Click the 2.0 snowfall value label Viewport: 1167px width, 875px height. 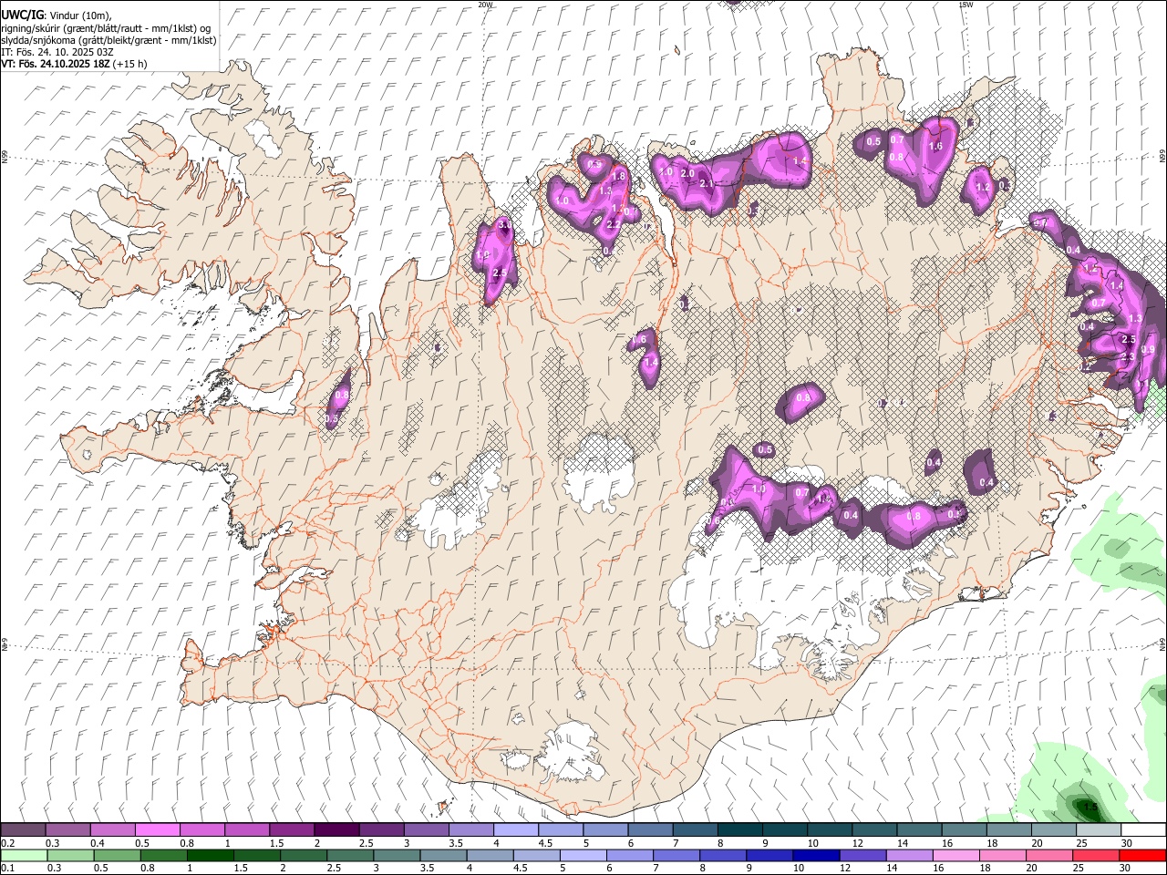pyautogui.click(x=688, y=173)
